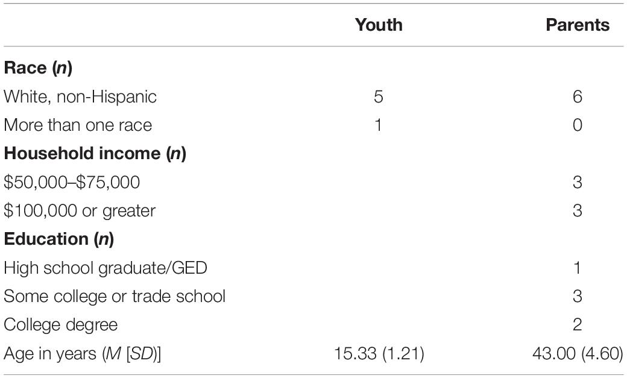Click Parents count 2 for College degree
This screenshot has width=627, height=378.
(578, 325)
